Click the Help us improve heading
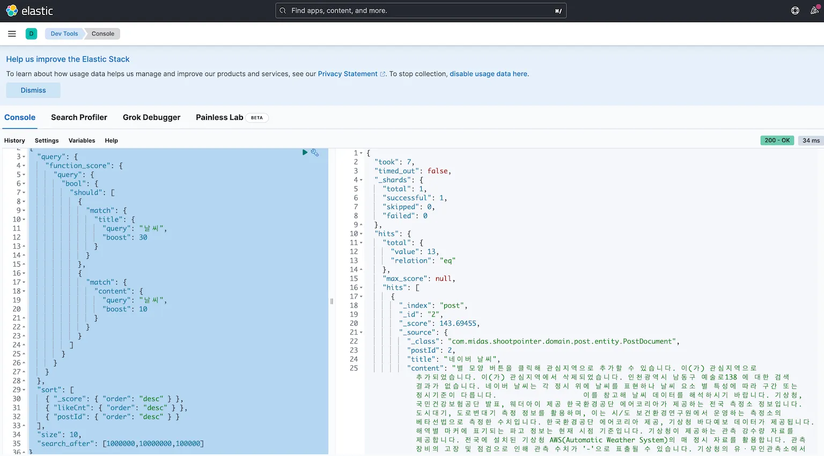Screen dimensions: 824x456 68,59
